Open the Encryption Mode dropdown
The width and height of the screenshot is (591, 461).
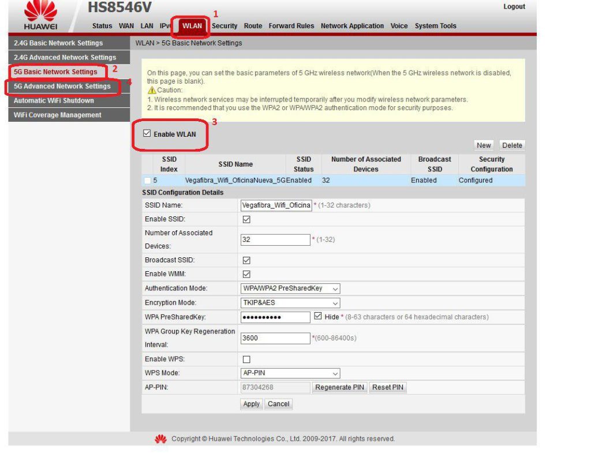click(290, 303)
